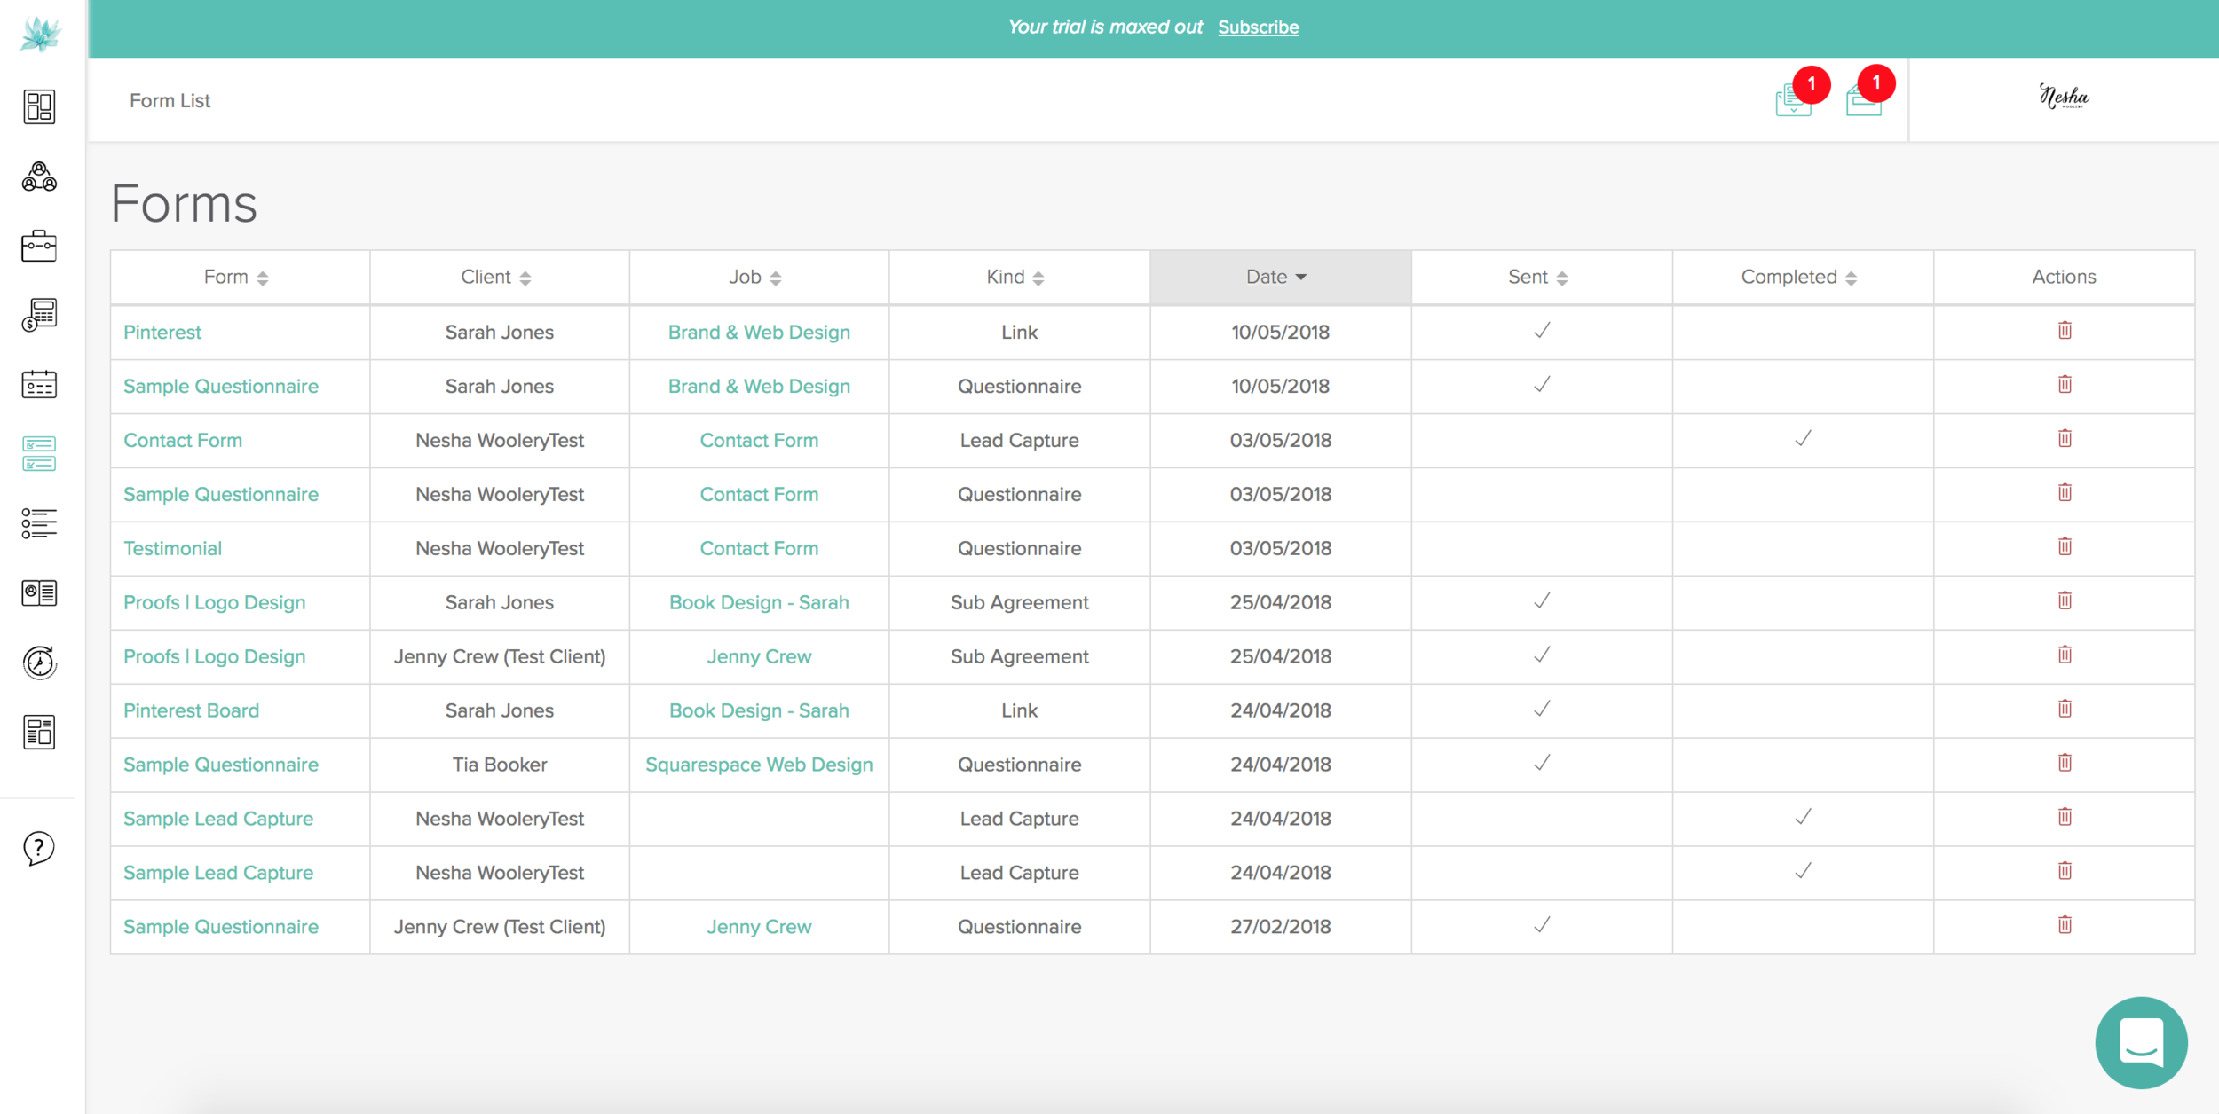The image size is (2219, 1114).
Task: Open the Pinterest Board form link
Action: (x=191, y=710)
